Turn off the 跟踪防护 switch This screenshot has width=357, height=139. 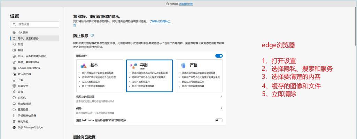(219, 56)
